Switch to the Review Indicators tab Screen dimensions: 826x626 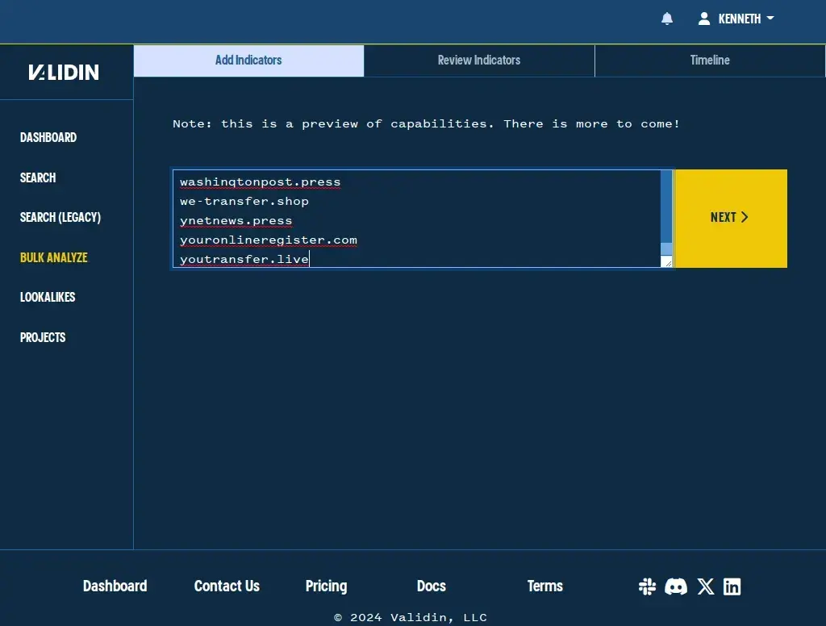tap(479, 61)
